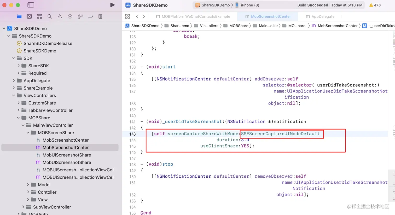Collapse the SDK folder
The width and height of the screenshot is (395, 215).
[x=14, y=58]
